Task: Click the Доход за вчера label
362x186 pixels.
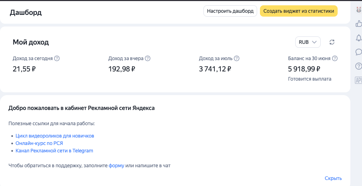Action: pyautogui.click(x=126, y=58)
